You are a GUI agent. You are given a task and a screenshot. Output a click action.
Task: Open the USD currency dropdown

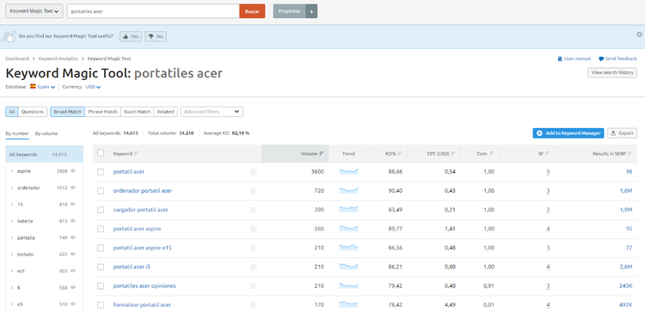(x=93, y=87)
